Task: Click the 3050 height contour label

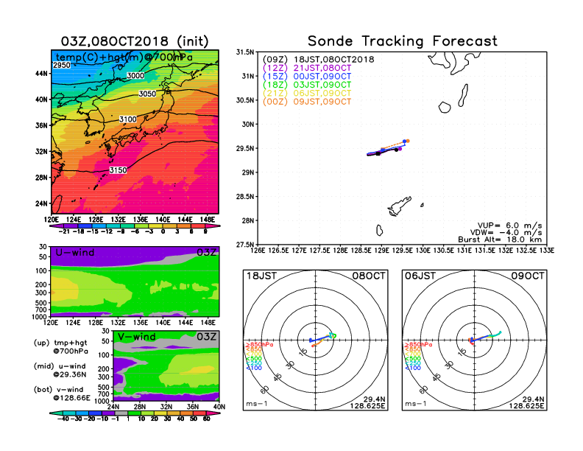Action: 147,94
